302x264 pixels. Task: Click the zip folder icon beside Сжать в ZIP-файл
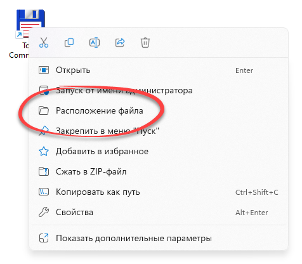tap(44, 171)
